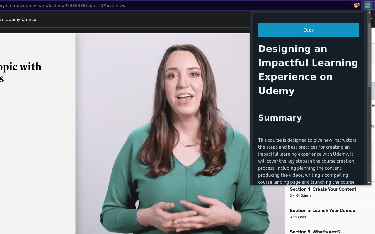
Task: Click the 'Designing an Impactful Learning Experience' heading
Action: pyautogui.click(x=308, y=70)
